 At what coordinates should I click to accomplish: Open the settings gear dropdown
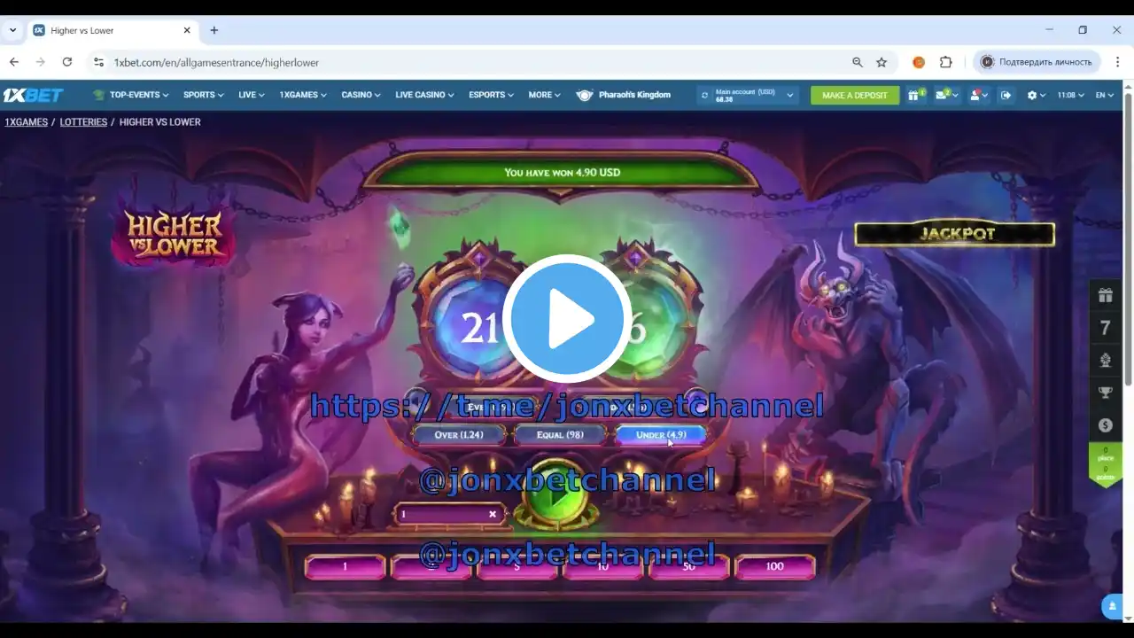(1036, 95)
